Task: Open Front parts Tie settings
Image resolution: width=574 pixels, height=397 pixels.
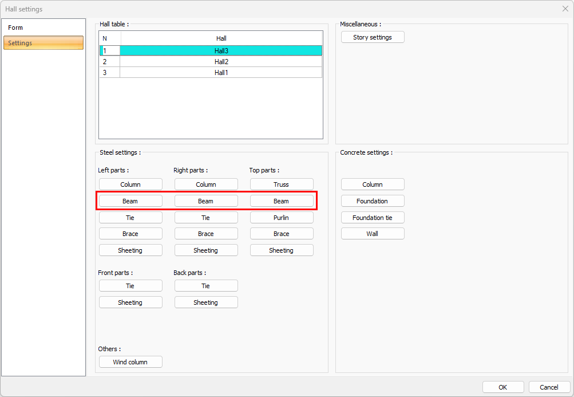Action: (x=130, y=286)
